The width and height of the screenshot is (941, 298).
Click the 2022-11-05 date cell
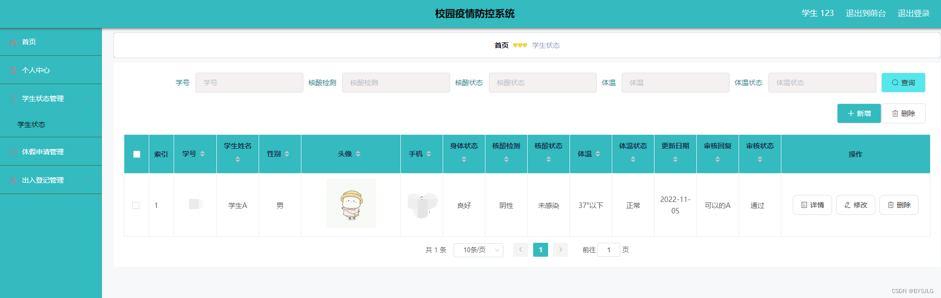675,205
